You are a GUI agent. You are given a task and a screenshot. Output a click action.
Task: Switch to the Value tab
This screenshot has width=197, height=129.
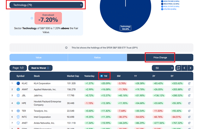39,57
